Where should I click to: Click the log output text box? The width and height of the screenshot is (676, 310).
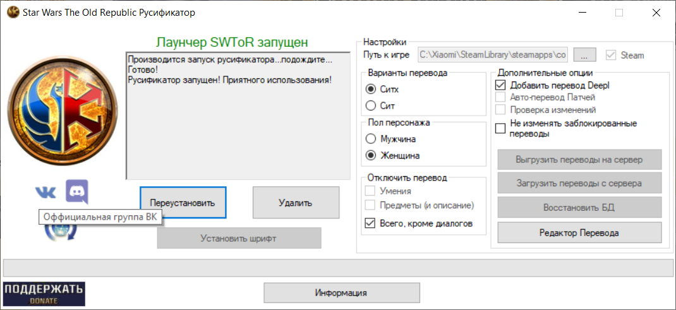click(238, 116)
